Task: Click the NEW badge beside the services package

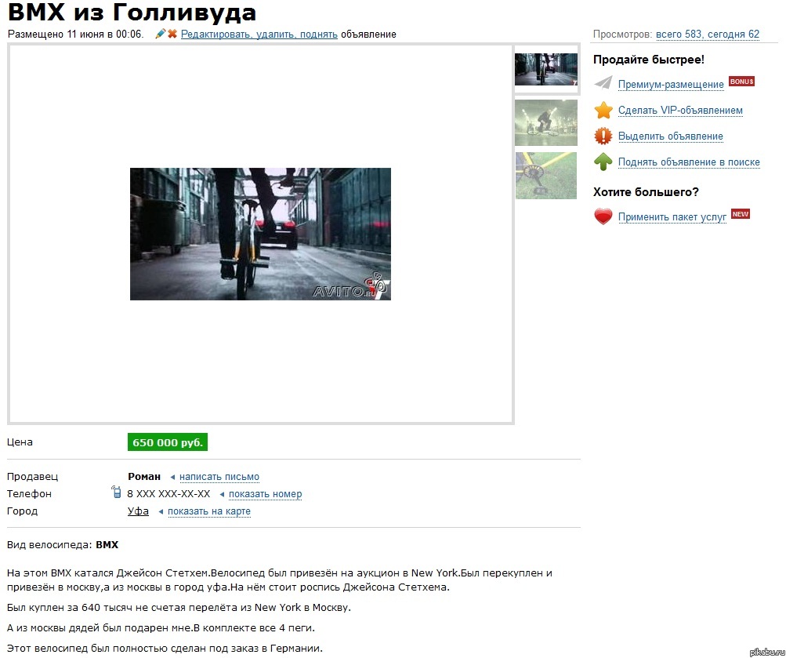Action: click(740, 214)
